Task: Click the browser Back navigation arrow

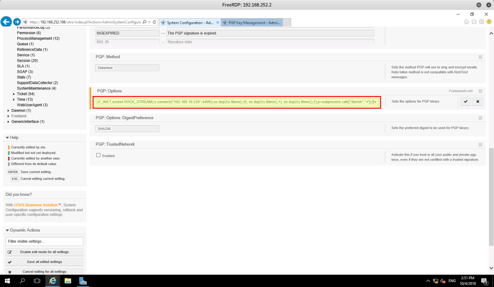Action: click(x=6, y=22)
